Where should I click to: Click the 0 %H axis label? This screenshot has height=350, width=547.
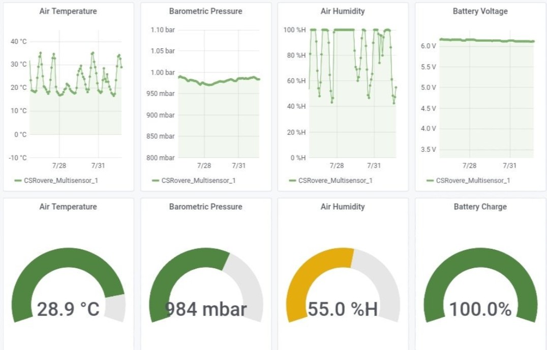[298, 158]
